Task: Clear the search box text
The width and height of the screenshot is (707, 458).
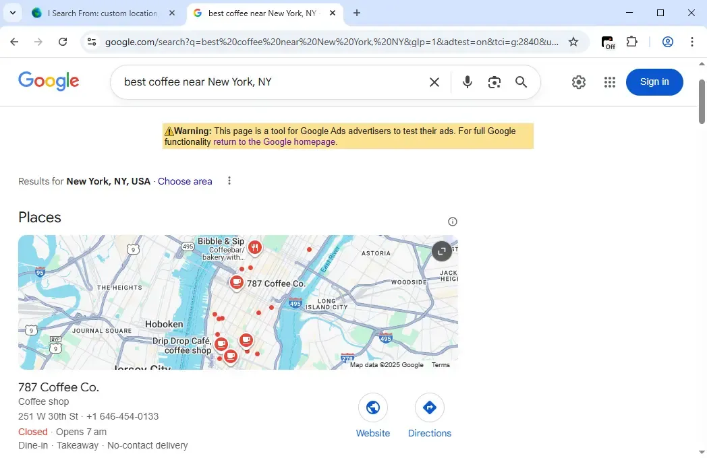Action: [x=434, y=82]
